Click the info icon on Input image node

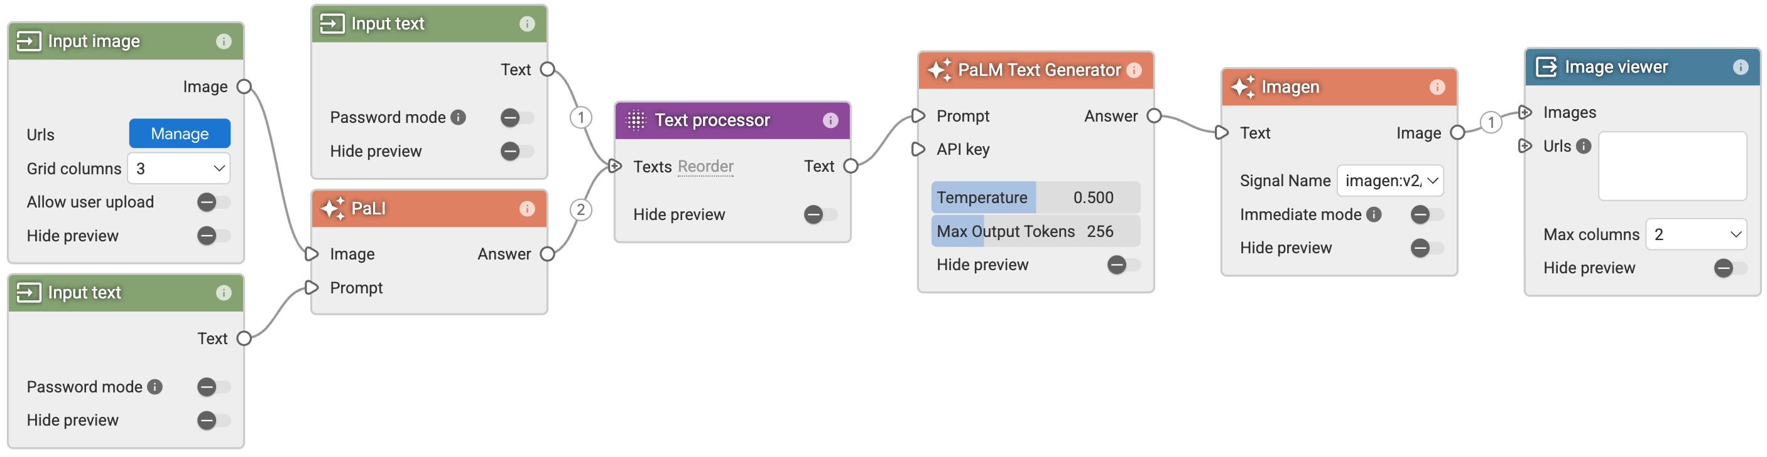click(x=224, y=42)
